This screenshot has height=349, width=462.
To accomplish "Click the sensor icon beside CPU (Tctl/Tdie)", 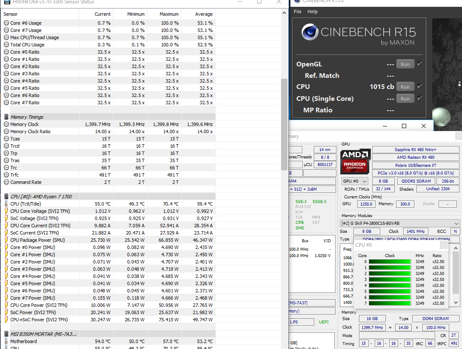I will click(6, 203).
